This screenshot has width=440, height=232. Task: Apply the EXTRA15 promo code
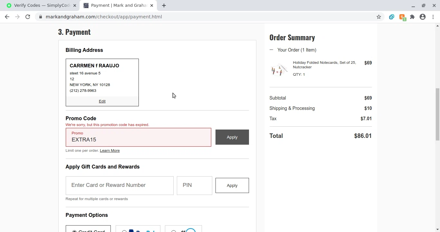(232, 137)
